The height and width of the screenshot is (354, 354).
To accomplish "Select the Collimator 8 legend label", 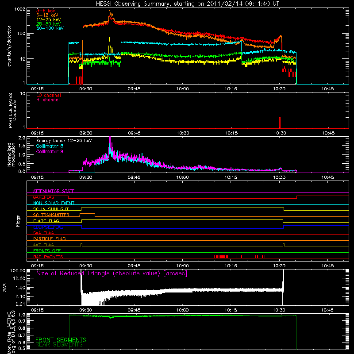I will point(50,146).
